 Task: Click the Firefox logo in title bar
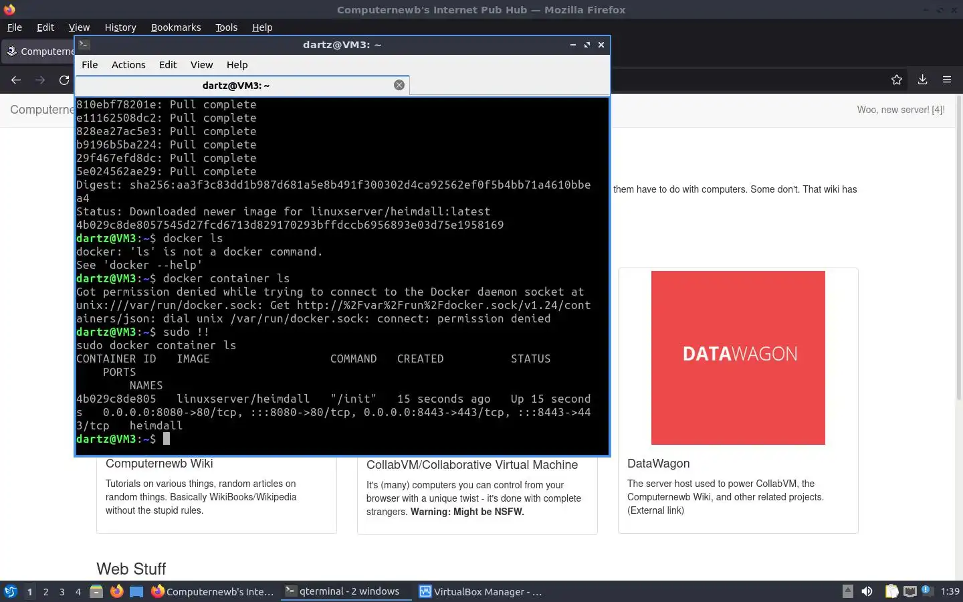tap(9, 9)
